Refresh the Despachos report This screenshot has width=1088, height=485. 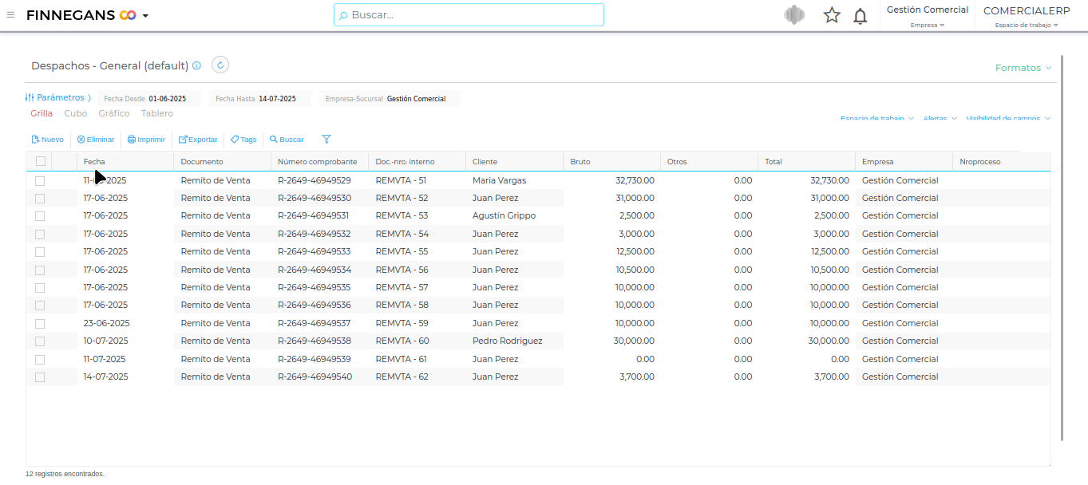pyautogui.click(x=220, y=65)
